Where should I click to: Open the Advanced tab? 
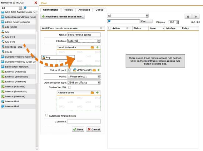pyautogui.click(x=84, y=10)
